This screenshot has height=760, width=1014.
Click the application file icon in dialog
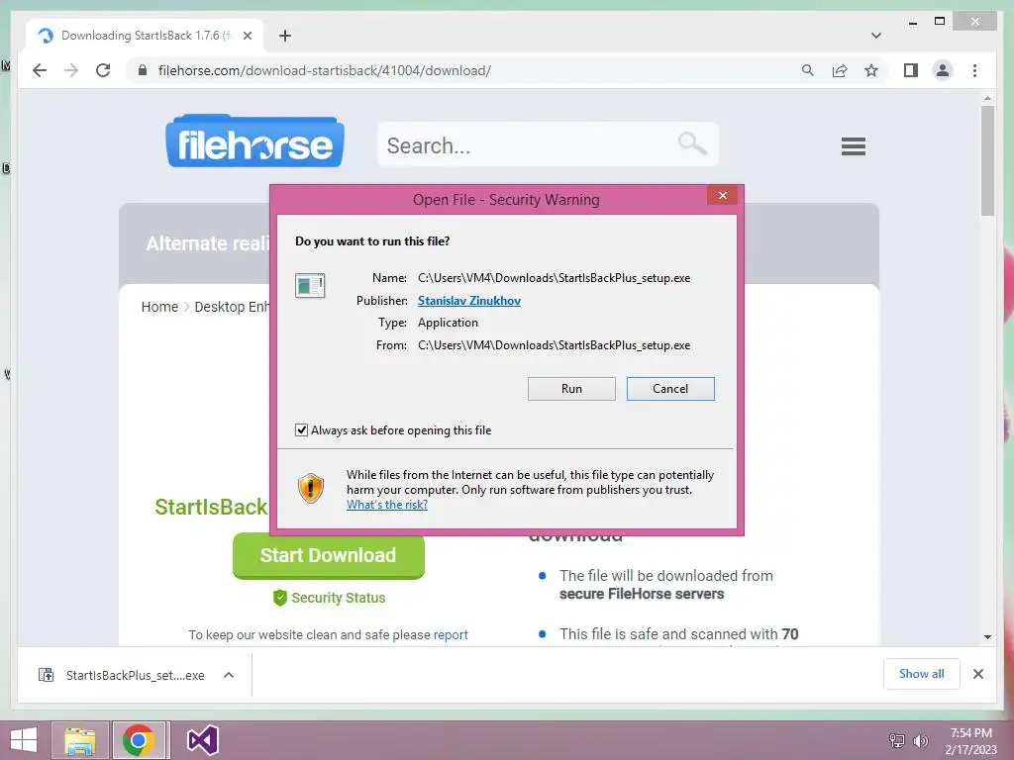coord(310,285)
